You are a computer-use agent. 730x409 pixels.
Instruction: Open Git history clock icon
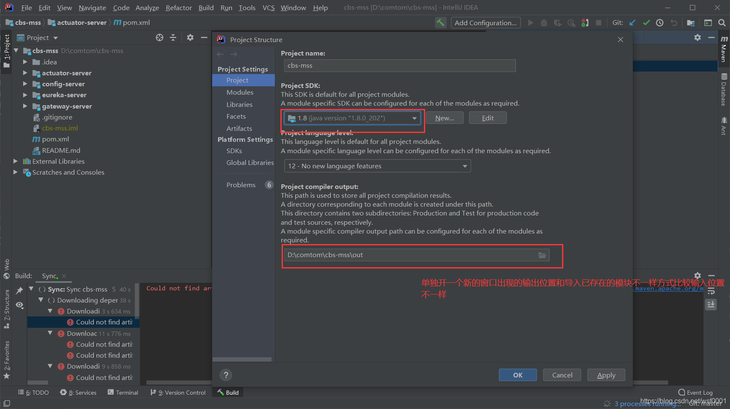(660, 23)
